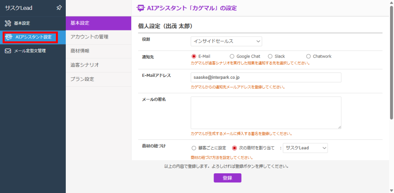Select Slack radio button
This screenshot has height=193, width=394.
[270, 56]
